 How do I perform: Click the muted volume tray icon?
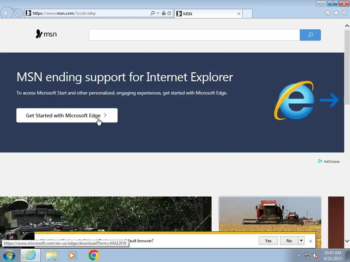(315, 256)
